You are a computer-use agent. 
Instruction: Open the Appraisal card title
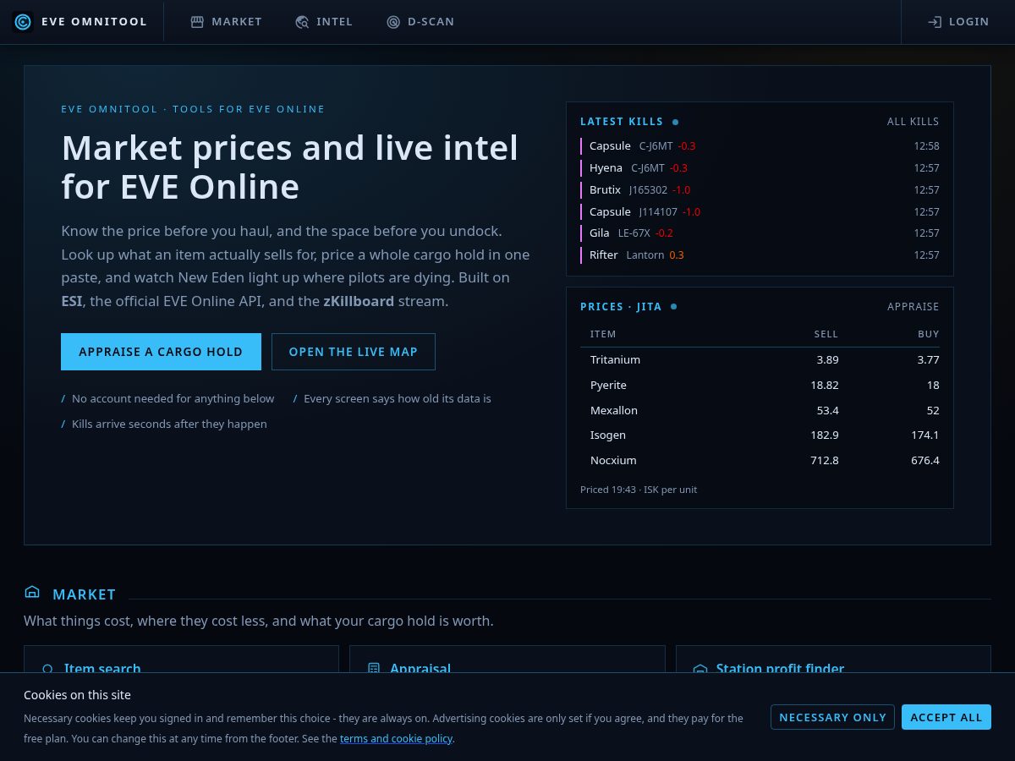click(420, 669)
